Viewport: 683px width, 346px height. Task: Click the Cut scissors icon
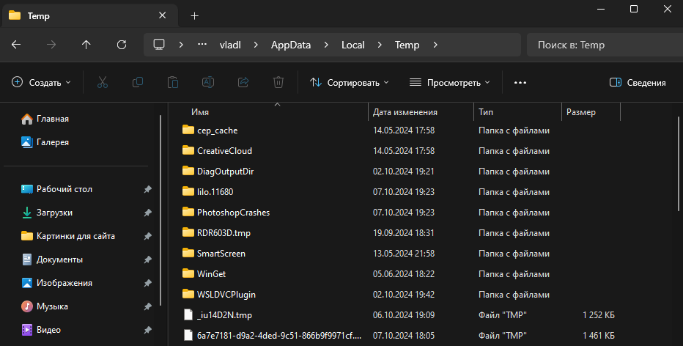pos(103,82)
